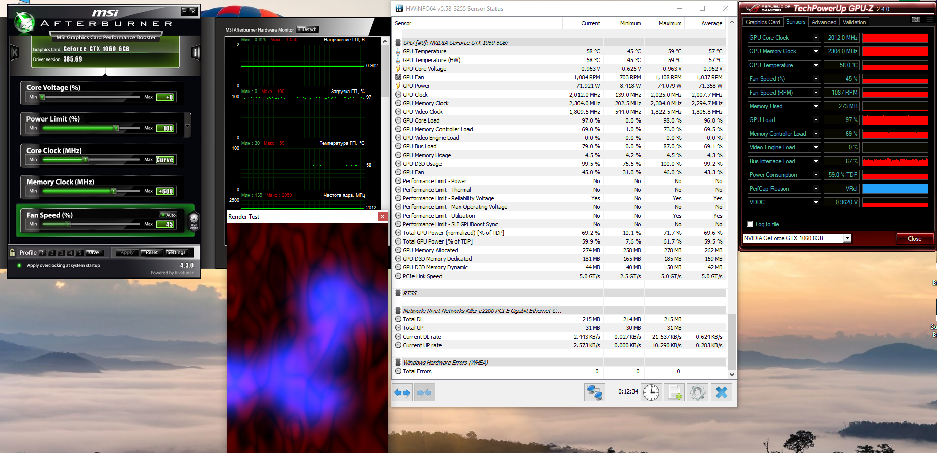
Task: Click the lightning icon of GPU Core Voltage row
Action: point(398,69)
